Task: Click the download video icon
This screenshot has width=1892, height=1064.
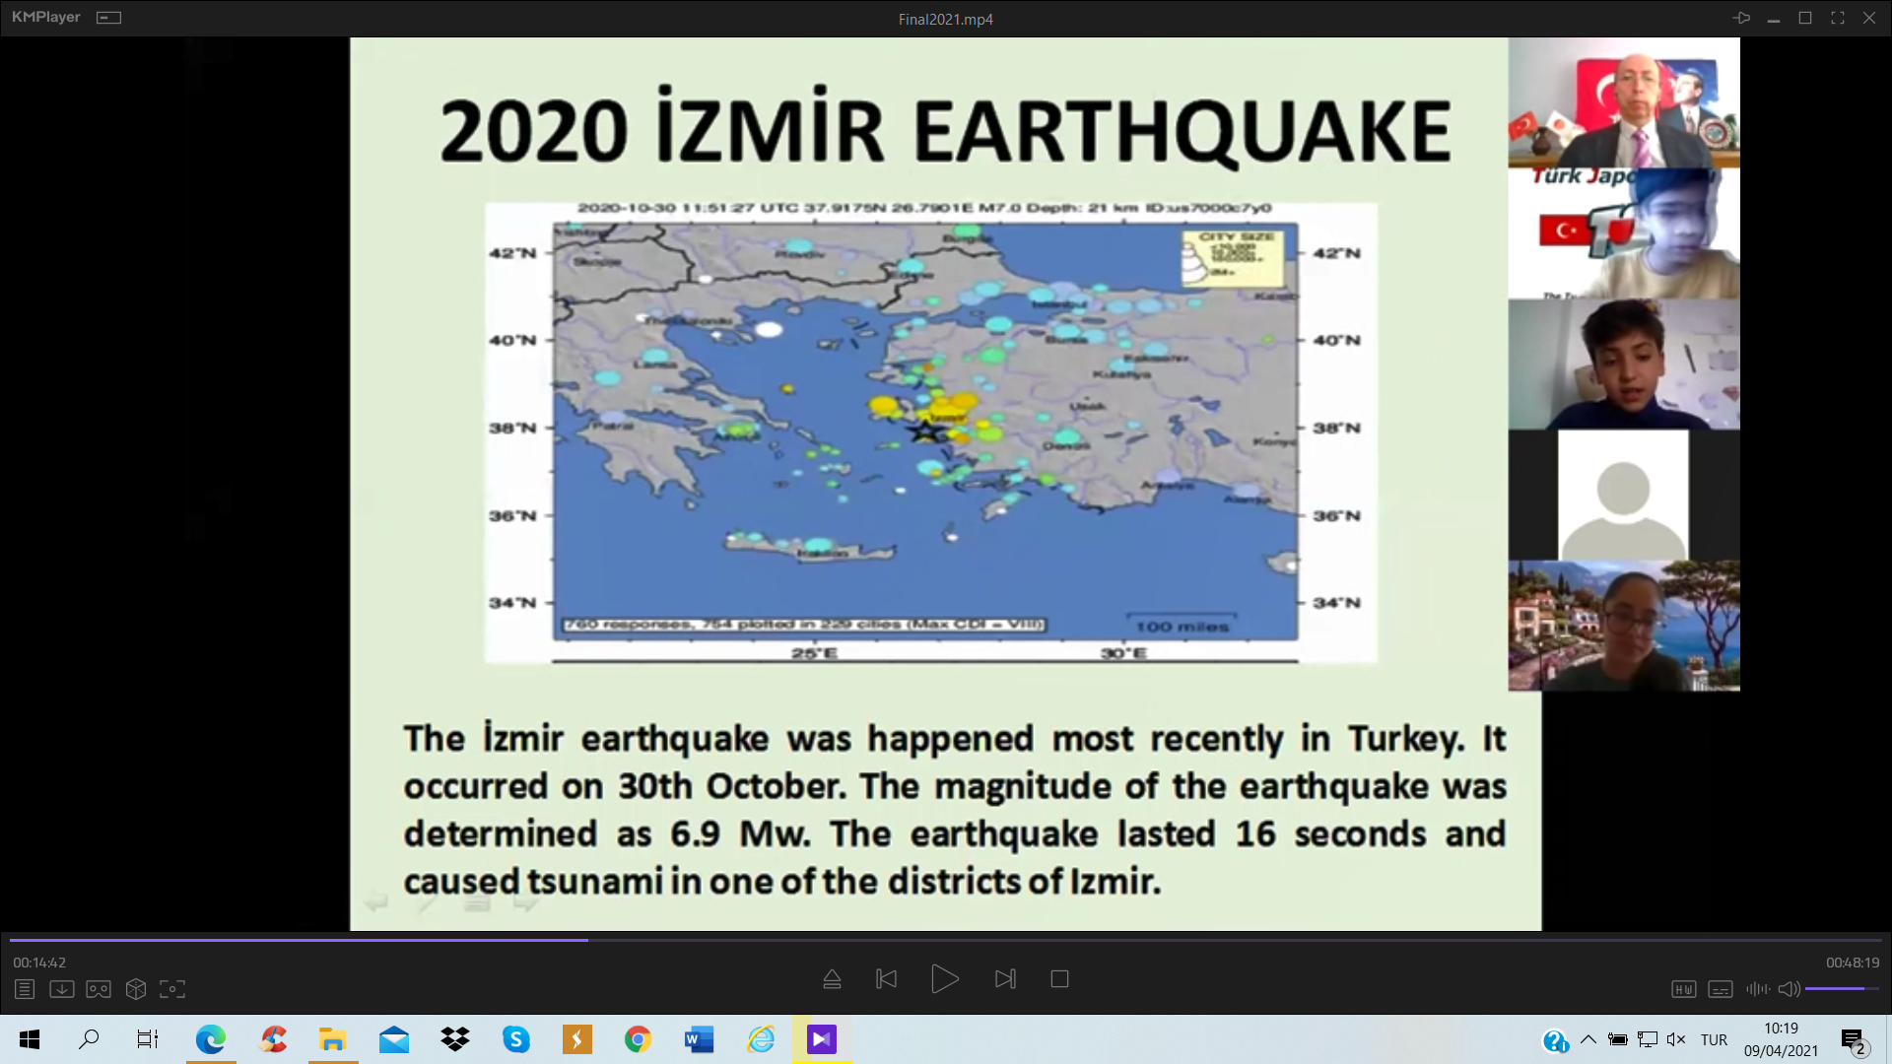Action: [61, 989]
